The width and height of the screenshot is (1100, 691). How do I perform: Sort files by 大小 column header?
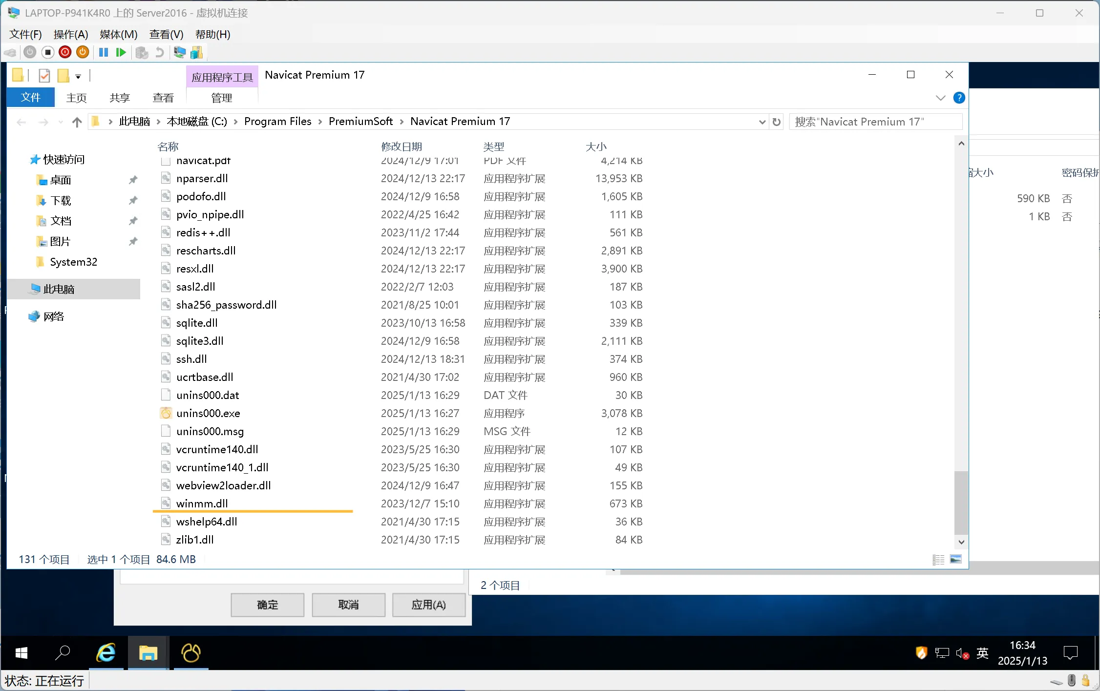(x=596, y=146)
